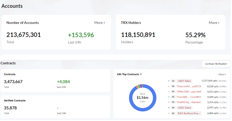Screen dimensions: 232x121
Task: Open contract address starting with TPfNtr3YdT
Action: point(189,92)
